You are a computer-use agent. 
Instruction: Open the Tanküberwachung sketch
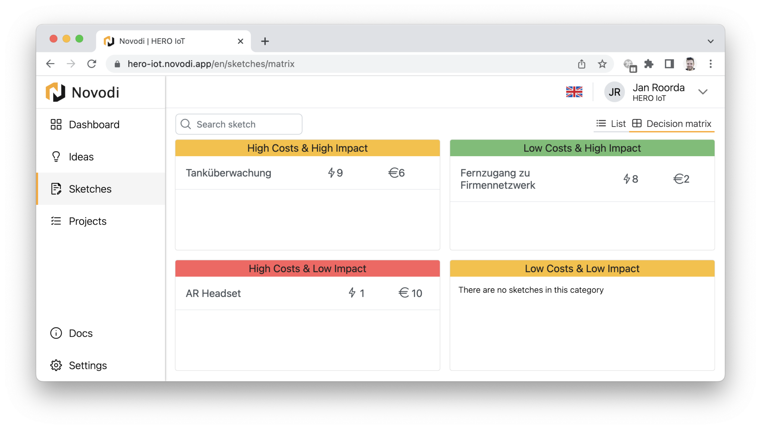pyautogui.click(x=229, y=173)
